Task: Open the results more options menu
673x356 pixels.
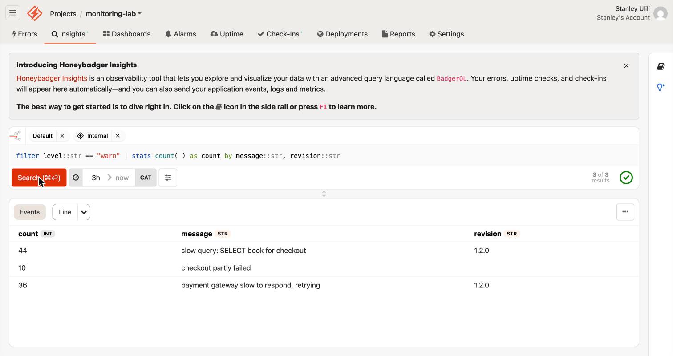Action: (x=625, y=212)
